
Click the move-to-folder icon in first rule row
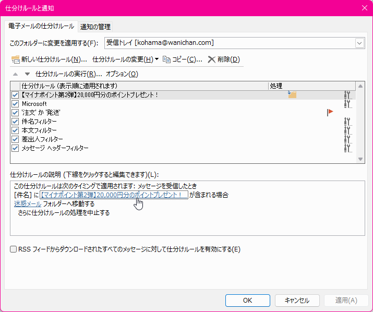pos(292,94)
